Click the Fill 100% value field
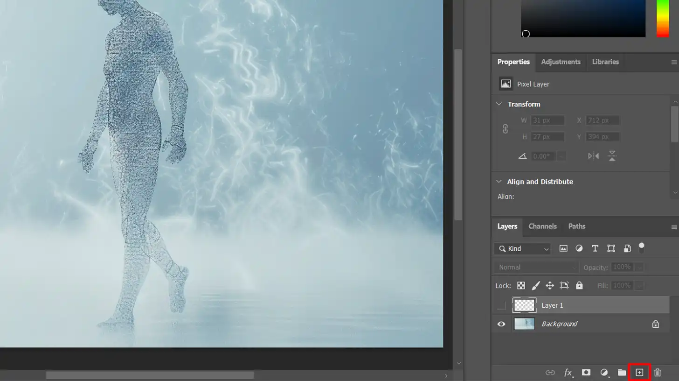679x381 pixels. 622,285
